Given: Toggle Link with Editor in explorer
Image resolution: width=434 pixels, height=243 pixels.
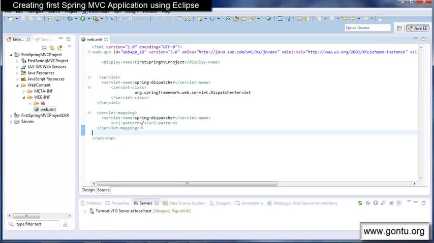Looking at the screenshot, I should pos(52,48).
